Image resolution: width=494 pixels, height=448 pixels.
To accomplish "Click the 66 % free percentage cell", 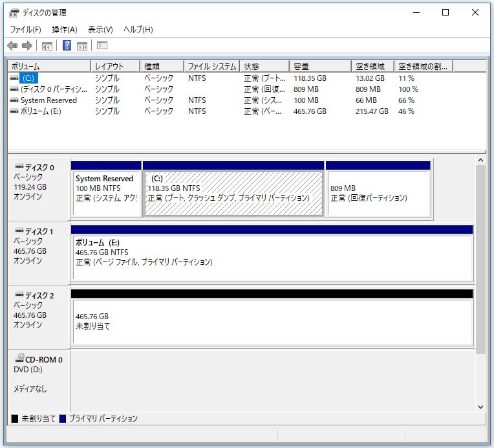I will click(x=406, y=100).
